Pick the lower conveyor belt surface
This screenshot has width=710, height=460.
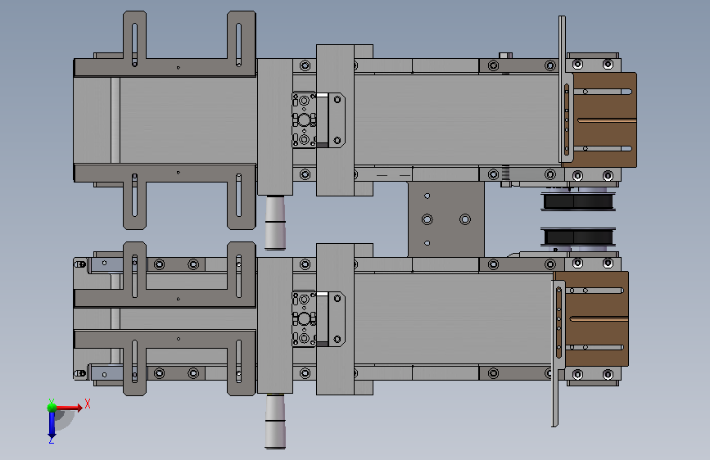(x=453, y=318)
